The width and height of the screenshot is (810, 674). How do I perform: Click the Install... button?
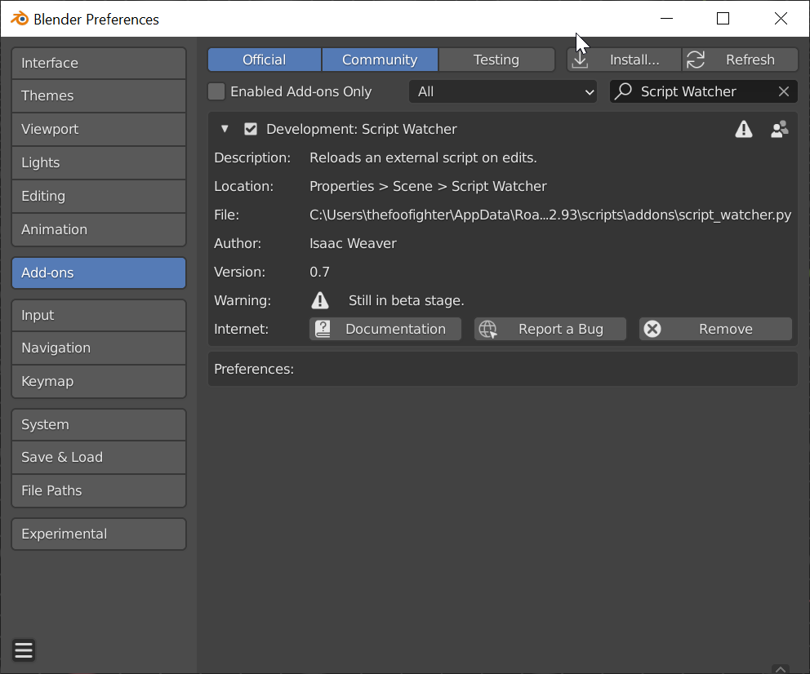tap(624, 60)
